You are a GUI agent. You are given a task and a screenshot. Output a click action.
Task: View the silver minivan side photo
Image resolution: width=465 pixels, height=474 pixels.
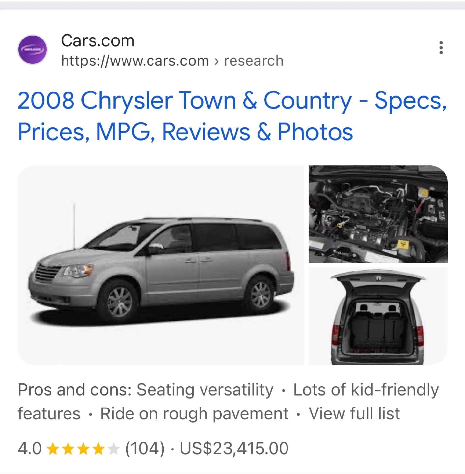(161, 265)
